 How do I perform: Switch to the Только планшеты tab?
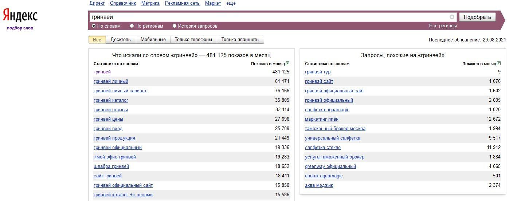[240, 40]
